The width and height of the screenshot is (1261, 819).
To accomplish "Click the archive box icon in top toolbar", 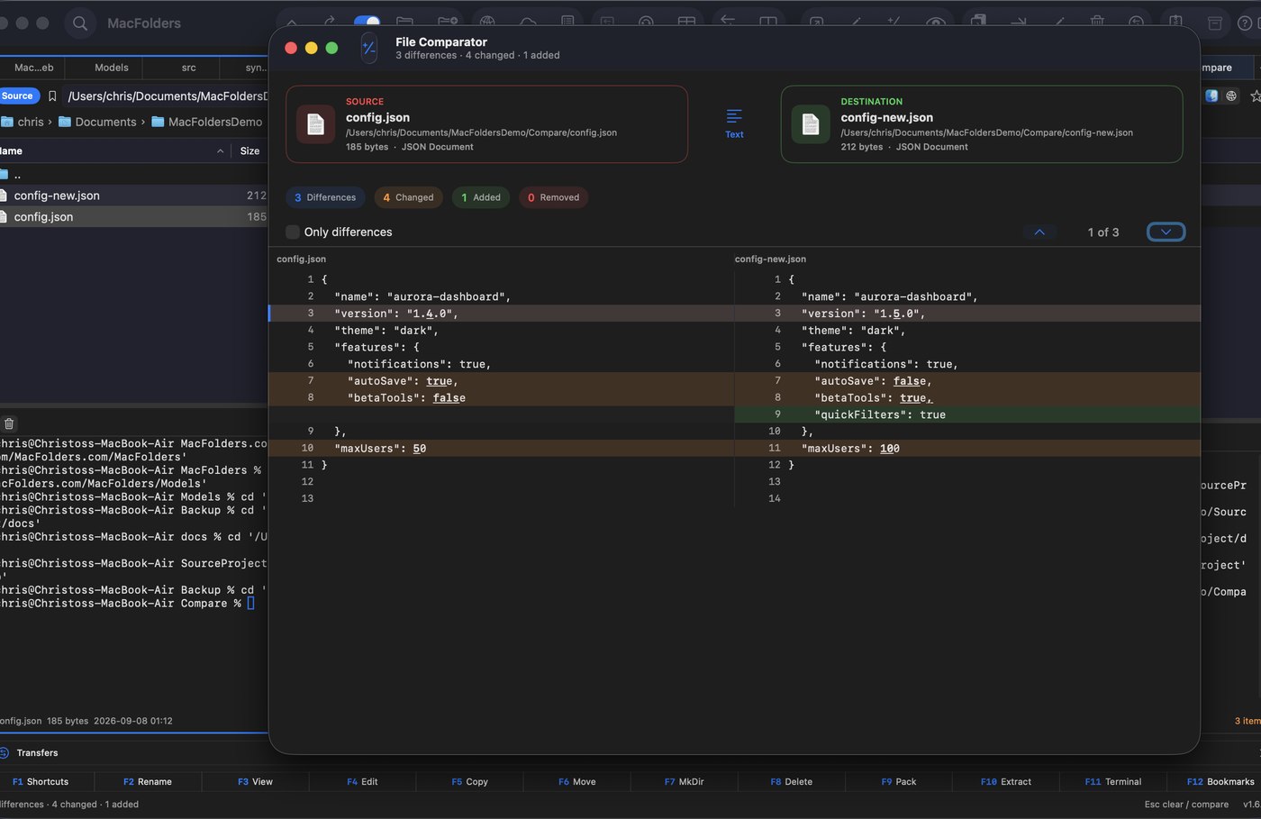I will coord(1215,23).
